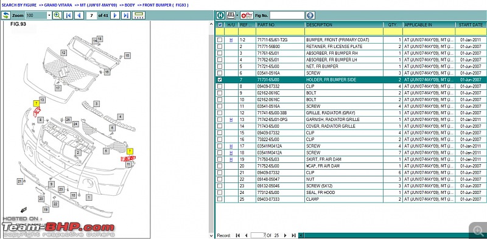Click callout 17 on the diagram
The width and height of the screenshot is (487, 239).
tap(58, 88)
